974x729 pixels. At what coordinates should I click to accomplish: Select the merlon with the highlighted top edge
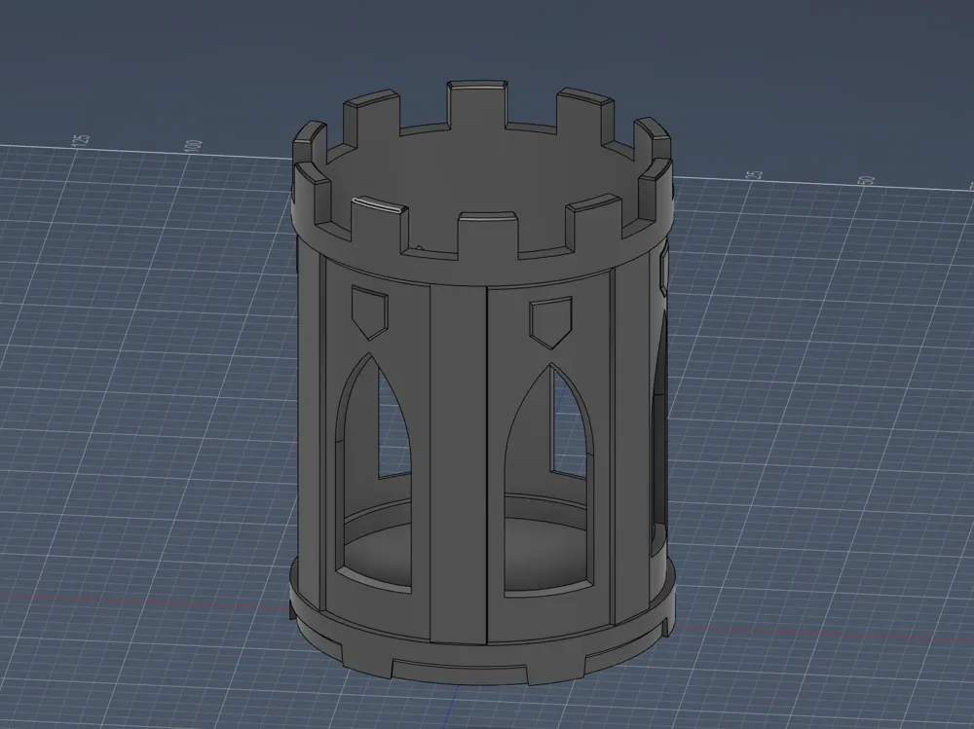click(380, 226)
